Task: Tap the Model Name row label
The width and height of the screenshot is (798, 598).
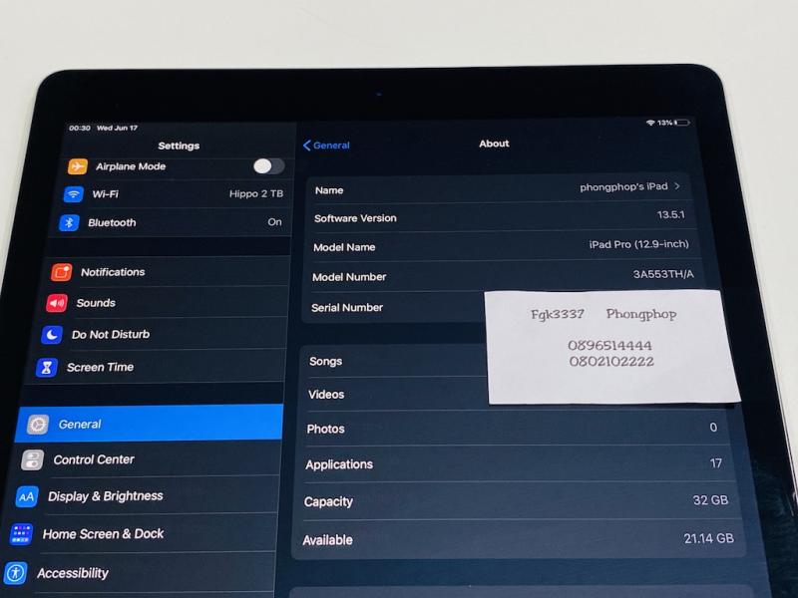Action: 344,247
